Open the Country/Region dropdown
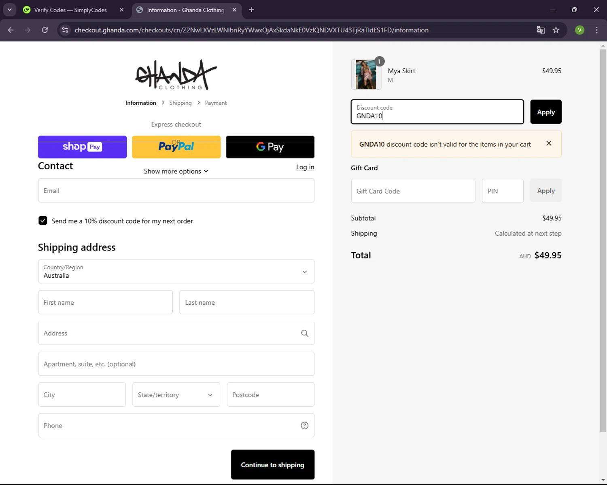 pyautogui.click(x=176, y=272)
